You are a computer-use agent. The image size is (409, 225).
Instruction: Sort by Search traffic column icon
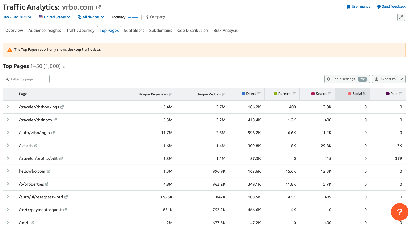pos(329,94)
